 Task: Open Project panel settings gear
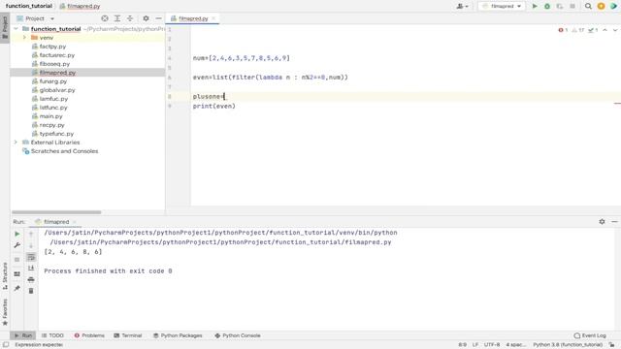[146, 18]
